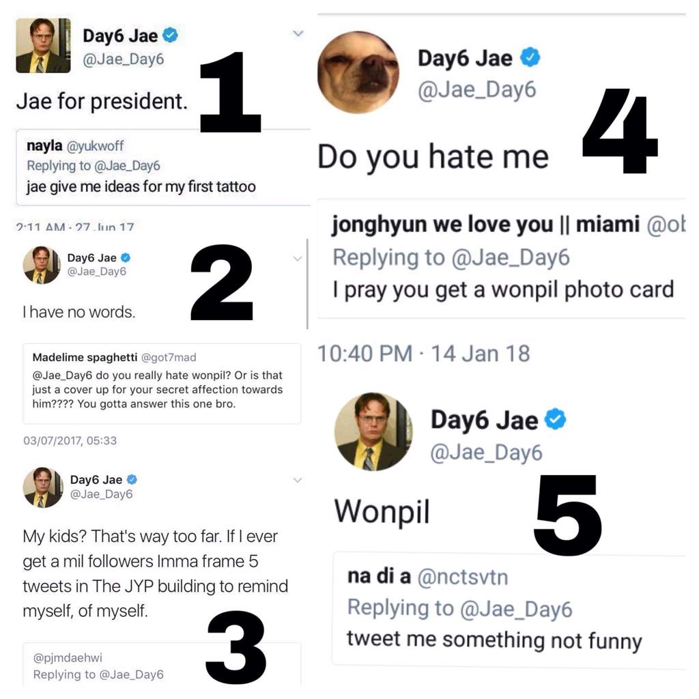
Task: Expand the options chevron on tweet 1
Action: click(298, 33)
